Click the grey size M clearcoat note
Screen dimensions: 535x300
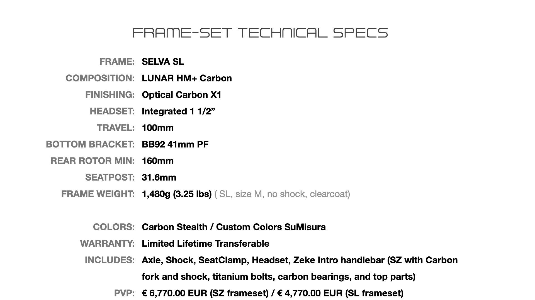282,194
